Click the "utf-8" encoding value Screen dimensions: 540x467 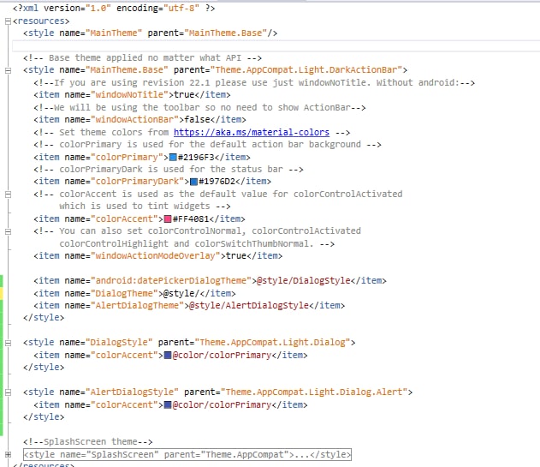tap(181, 9)
